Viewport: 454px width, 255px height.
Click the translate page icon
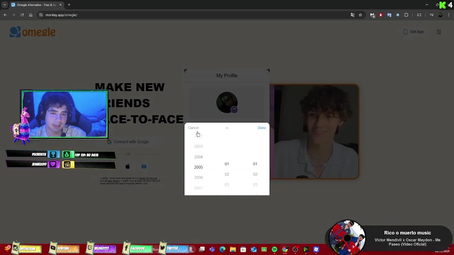point(353,15)
